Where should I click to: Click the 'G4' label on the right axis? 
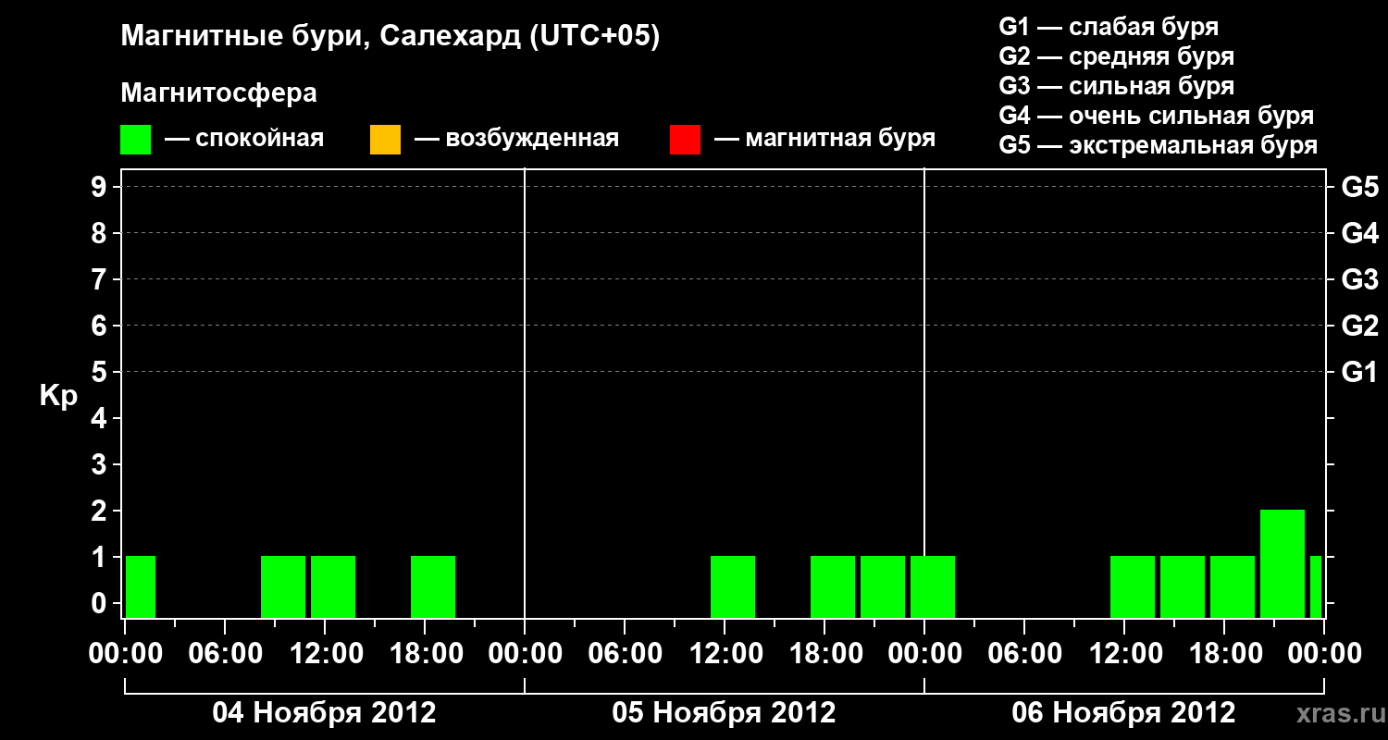click(x=1359, y=233)
